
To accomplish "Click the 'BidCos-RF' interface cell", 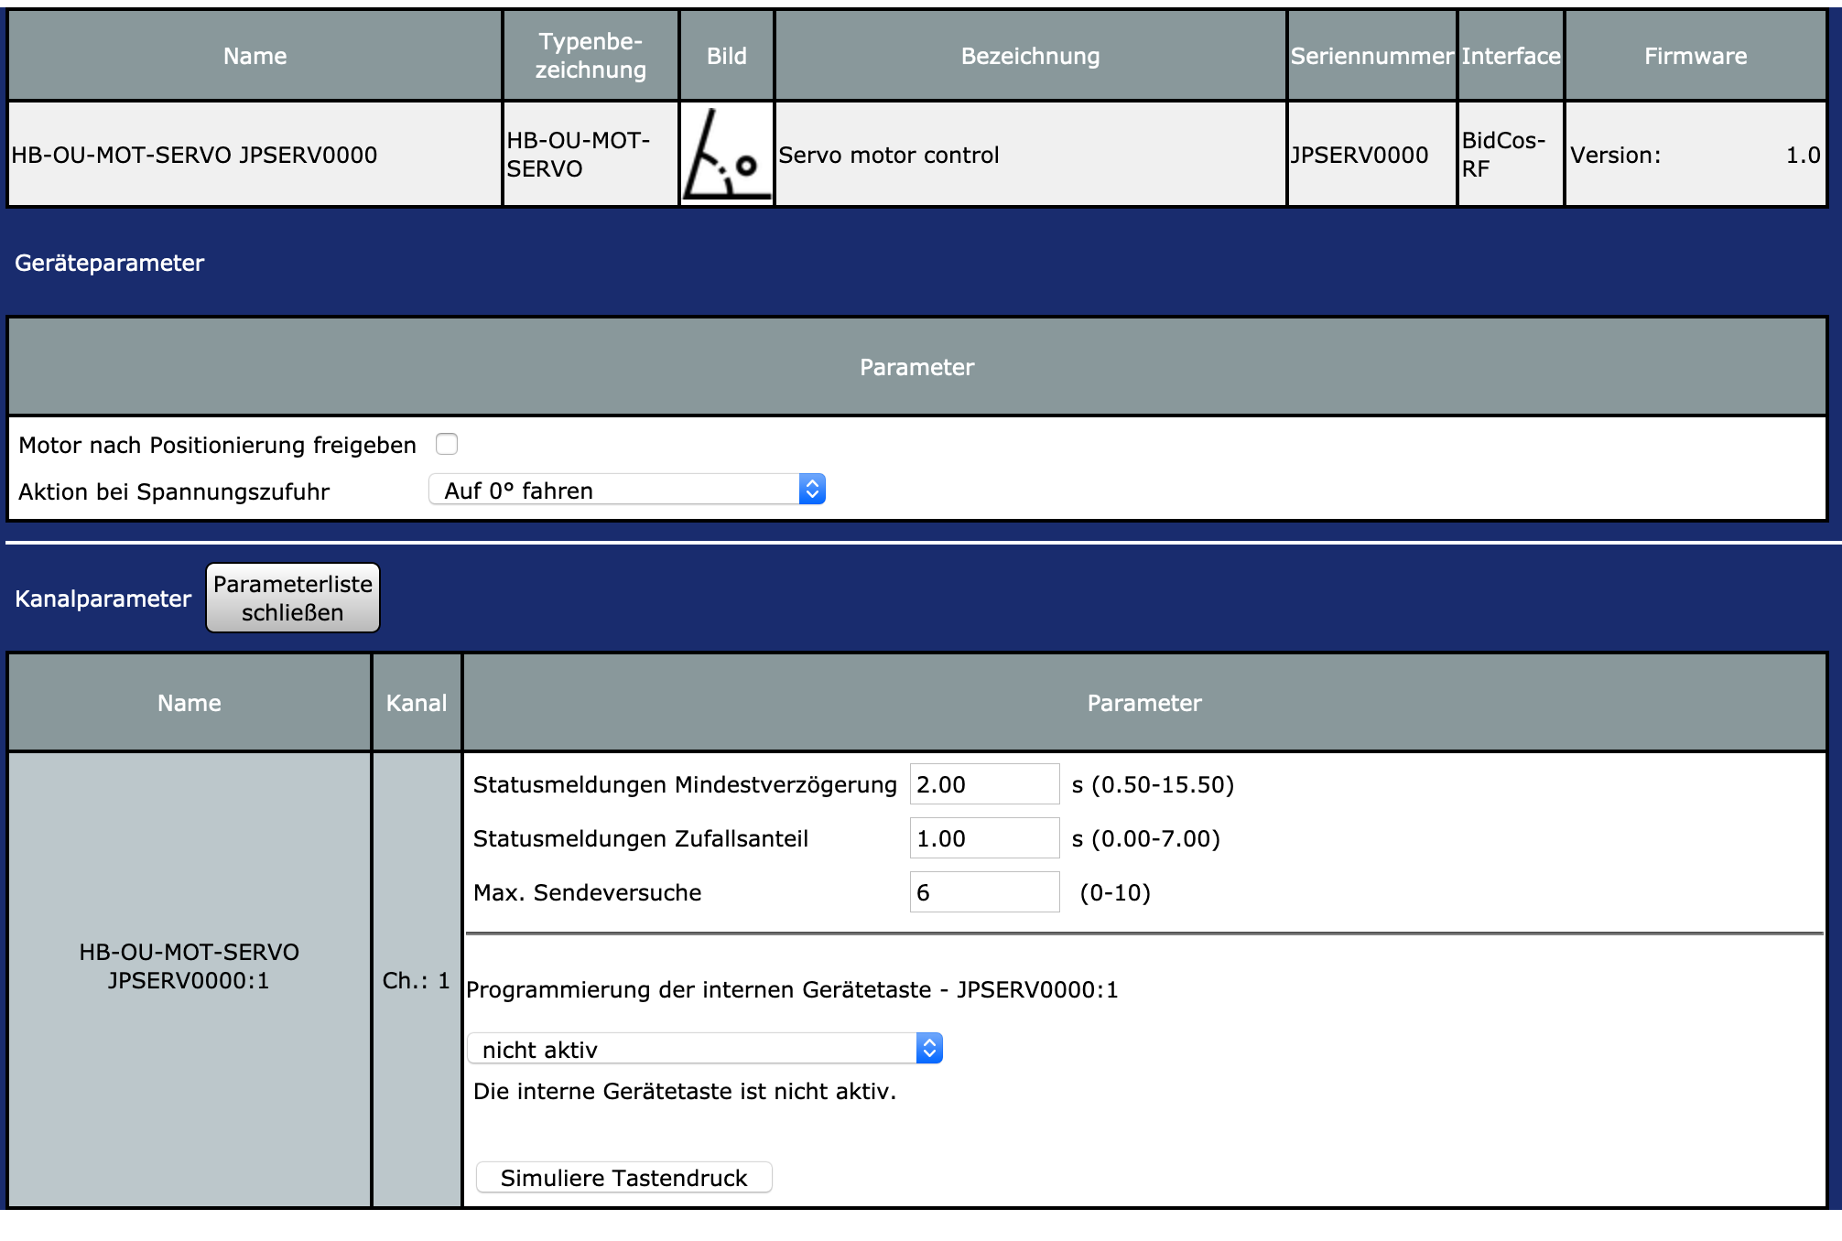I will click(x=1503, y=154).
